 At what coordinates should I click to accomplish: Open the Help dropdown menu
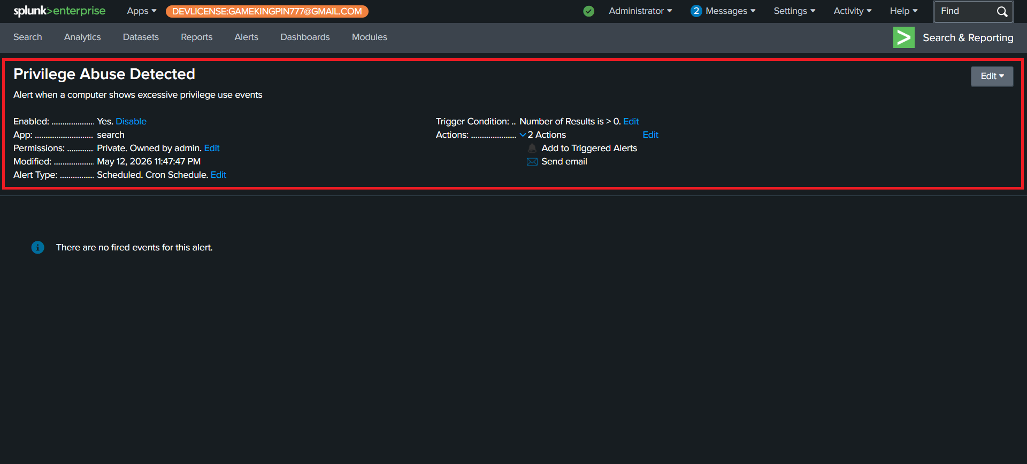pos(903,11)
